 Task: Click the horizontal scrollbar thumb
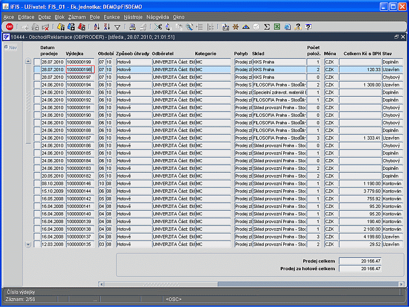161,284
